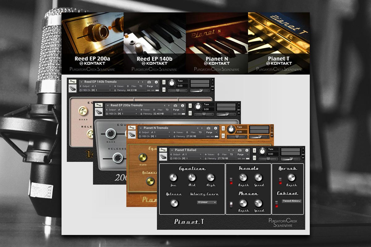Toggle the Cabinet switch on Pianet T
The height and width of the screenshot is (247, 371).
click(x=276, y=204)
